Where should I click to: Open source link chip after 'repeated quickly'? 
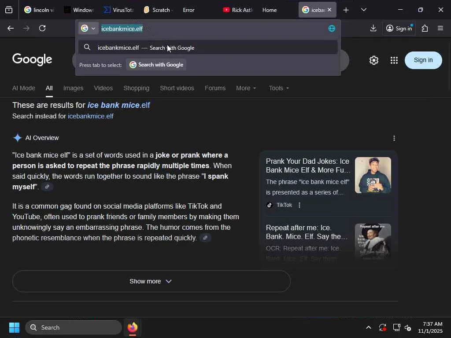coord(205,238)
